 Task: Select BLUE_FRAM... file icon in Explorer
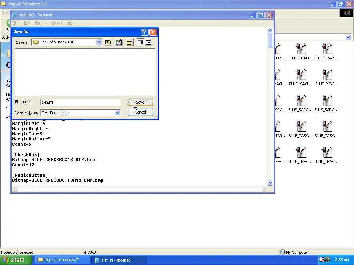coord(326,52)
